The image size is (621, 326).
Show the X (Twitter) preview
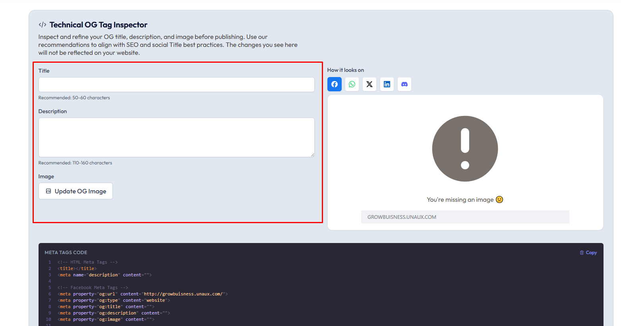click(370, 84)
